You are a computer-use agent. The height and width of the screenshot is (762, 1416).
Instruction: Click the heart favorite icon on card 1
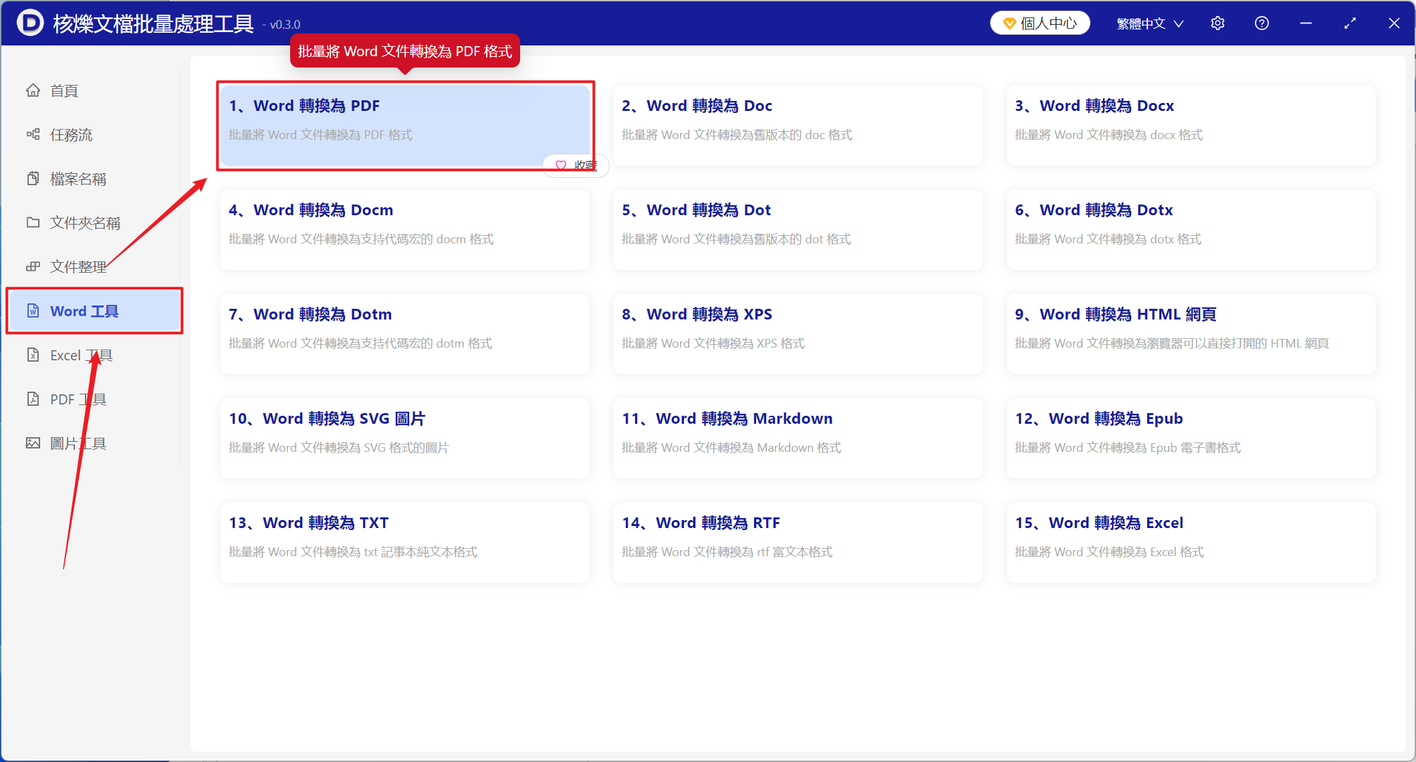[561, 165]
